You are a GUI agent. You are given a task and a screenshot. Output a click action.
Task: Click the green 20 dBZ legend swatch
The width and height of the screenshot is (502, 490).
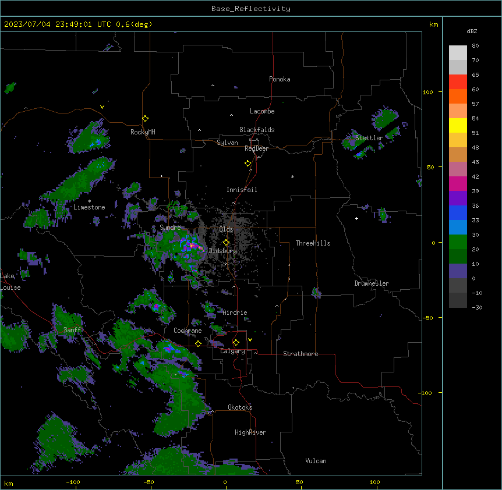(x=458, y=242)
